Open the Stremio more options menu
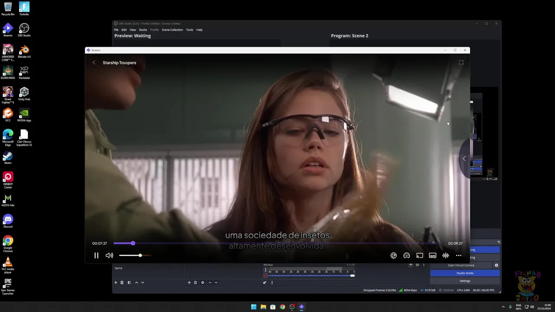Viewport: 555px width, 312px height. click(x=458, y=256)
